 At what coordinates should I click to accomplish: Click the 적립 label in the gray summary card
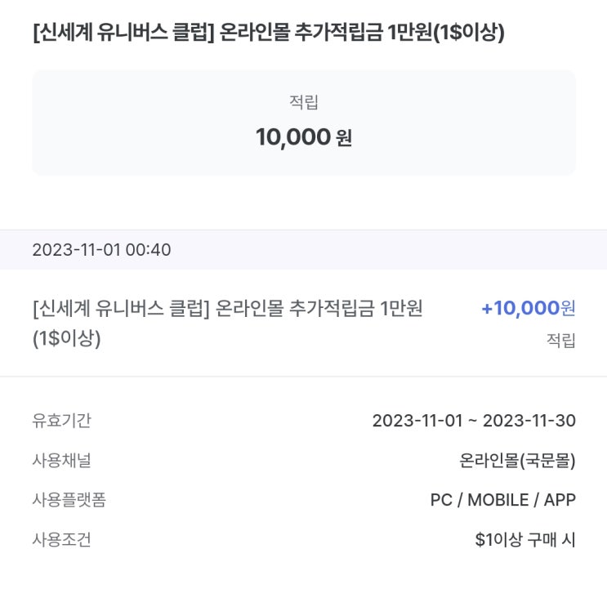click(303, 102)
